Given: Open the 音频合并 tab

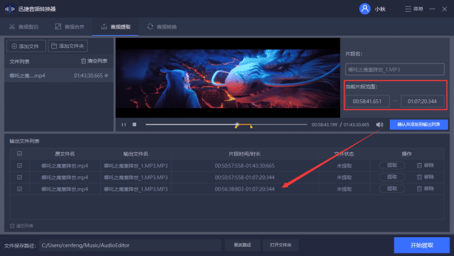Looking at the screenshot, I should click(x=69, y=27).
